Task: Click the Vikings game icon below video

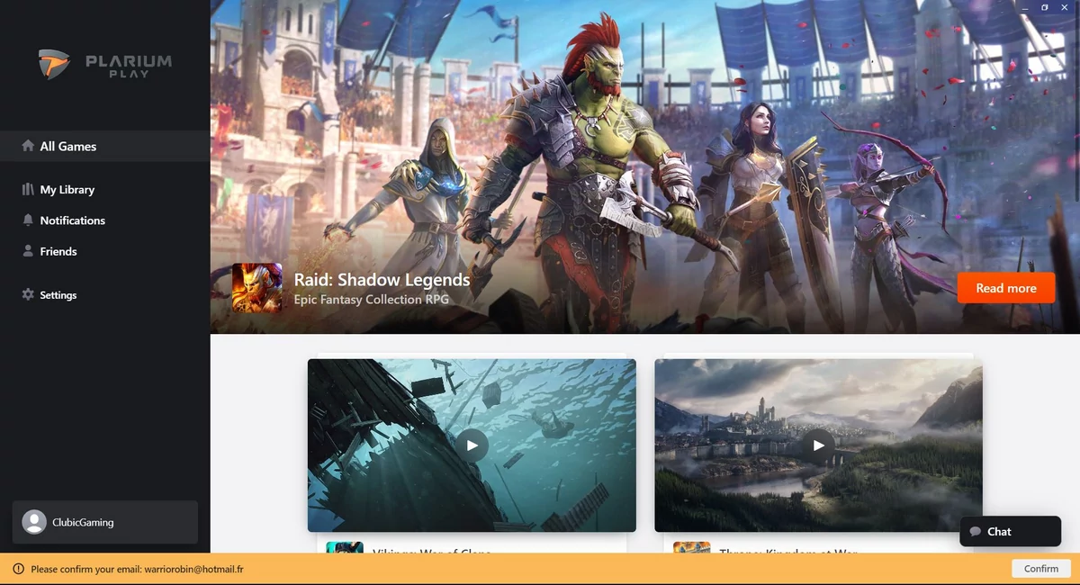Action: click(344, 547)
